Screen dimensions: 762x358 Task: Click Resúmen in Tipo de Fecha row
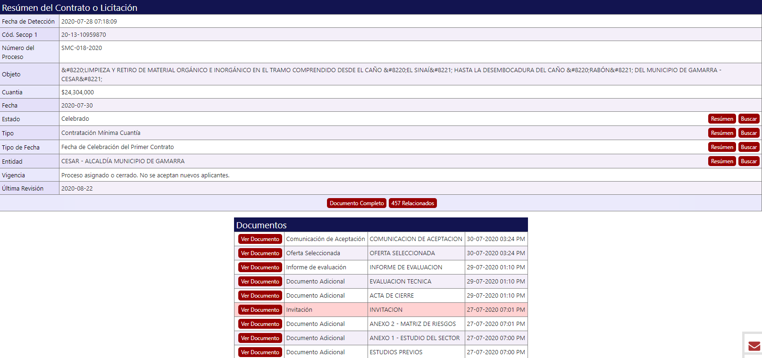722,147
